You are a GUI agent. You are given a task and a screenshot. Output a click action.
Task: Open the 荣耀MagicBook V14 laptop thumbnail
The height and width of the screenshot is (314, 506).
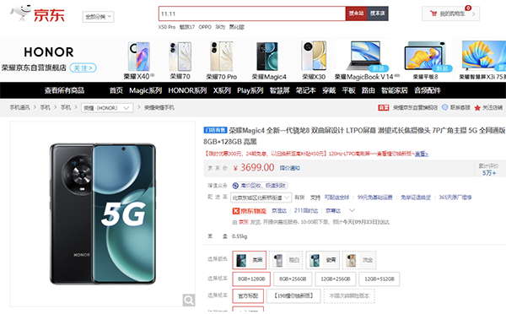[x=367, y=61]
